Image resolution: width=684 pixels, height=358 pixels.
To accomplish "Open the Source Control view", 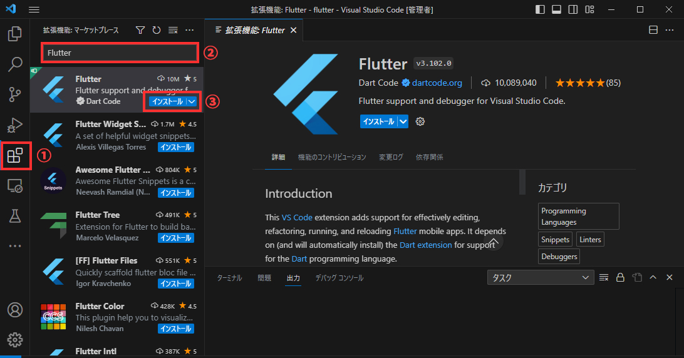I will (x=15, y=95).
